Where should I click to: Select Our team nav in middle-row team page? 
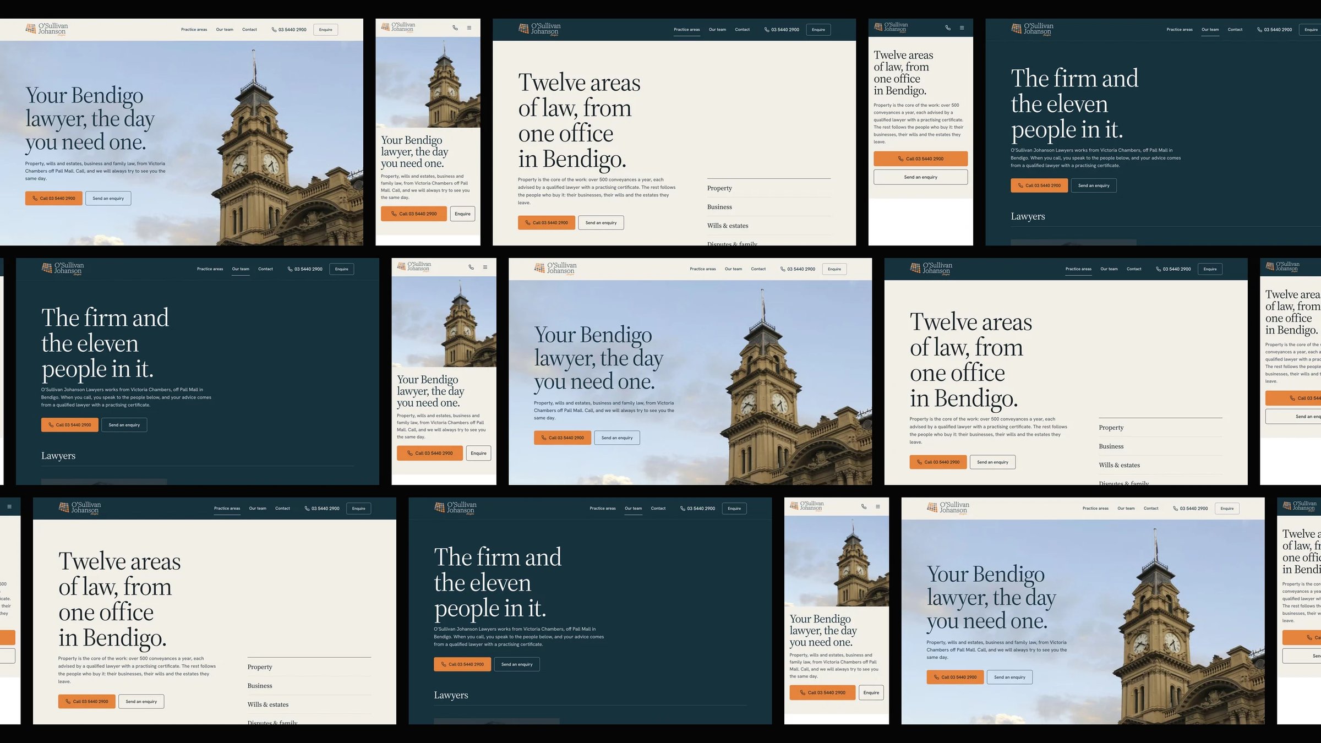[x=241, y=269]
